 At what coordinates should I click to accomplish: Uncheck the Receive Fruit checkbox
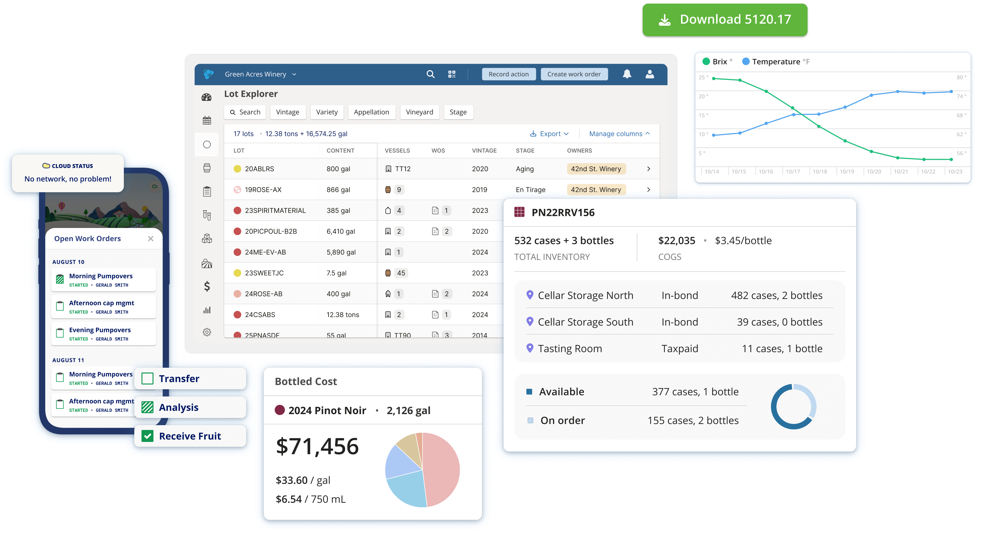click(x=147, y=436)
